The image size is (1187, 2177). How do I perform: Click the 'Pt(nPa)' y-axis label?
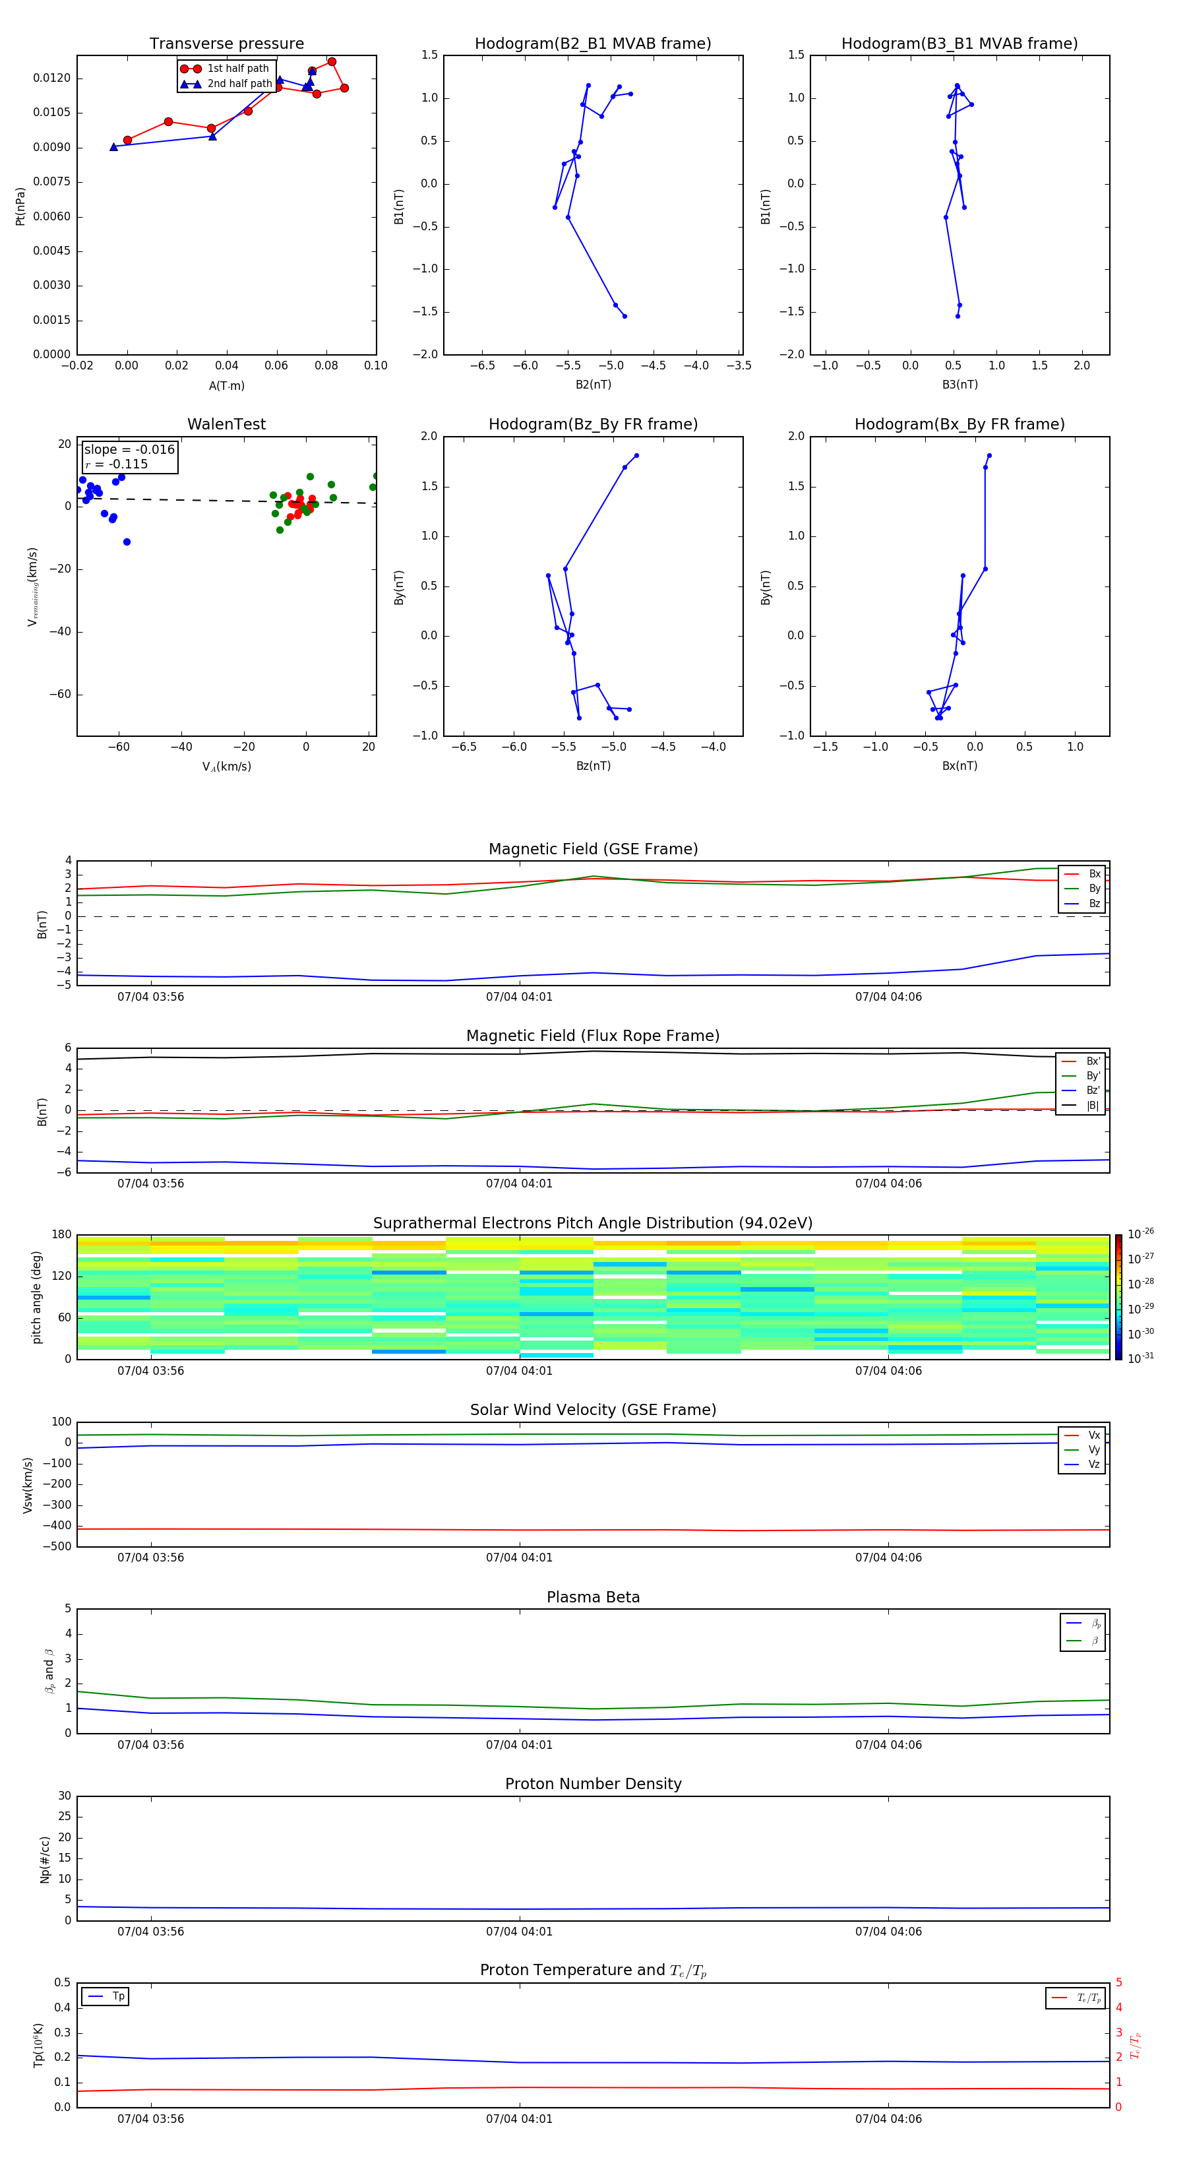[x=20, y=206]
